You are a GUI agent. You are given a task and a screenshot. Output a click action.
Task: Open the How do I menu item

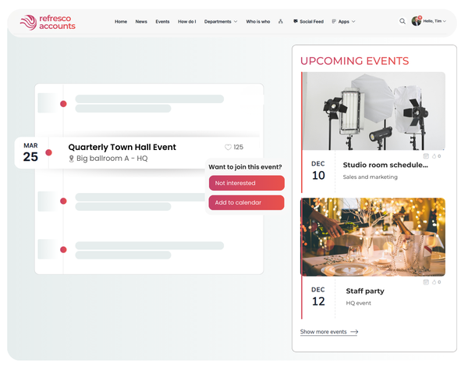(187, 22)
